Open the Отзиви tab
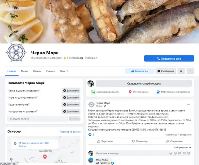The width and height of the screenshot is (199, 165). pos(37,71)
